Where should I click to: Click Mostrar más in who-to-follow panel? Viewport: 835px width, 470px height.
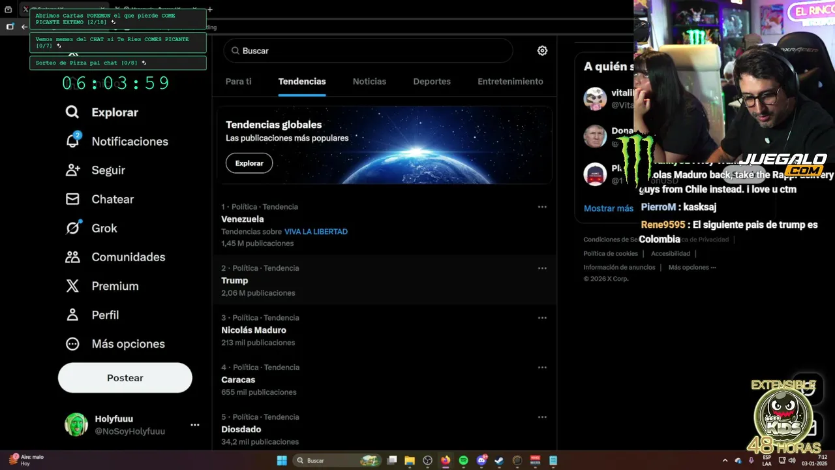[609, 208]
